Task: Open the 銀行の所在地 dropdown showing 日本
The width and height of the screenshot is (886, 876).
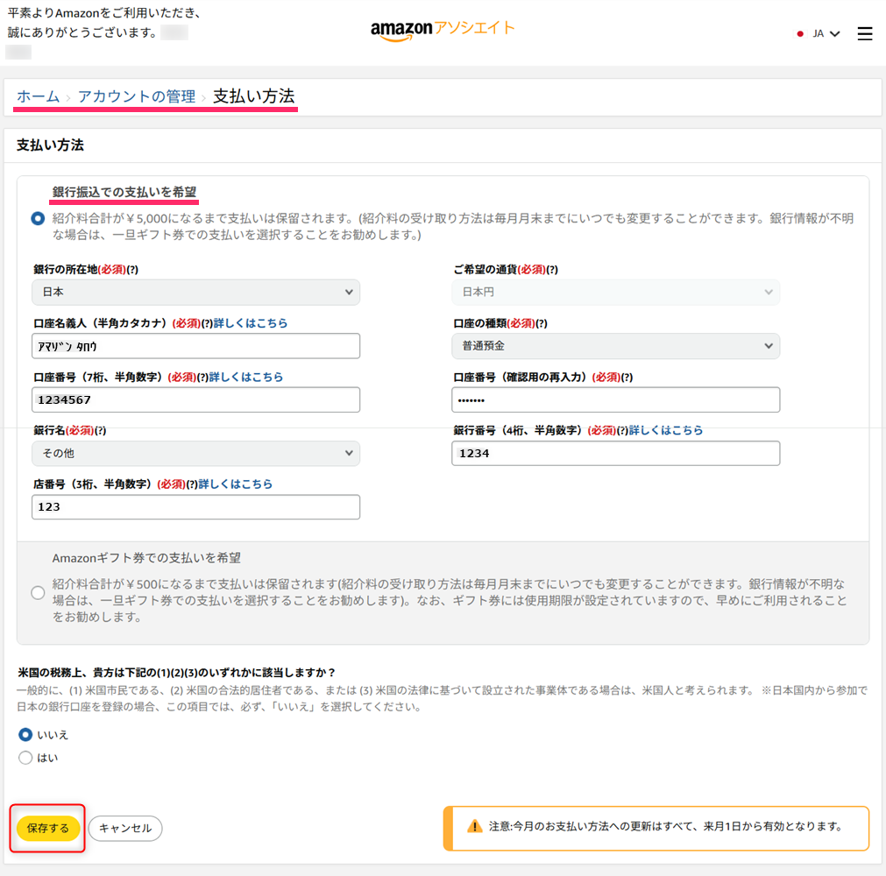Action: tap(195, 292)
